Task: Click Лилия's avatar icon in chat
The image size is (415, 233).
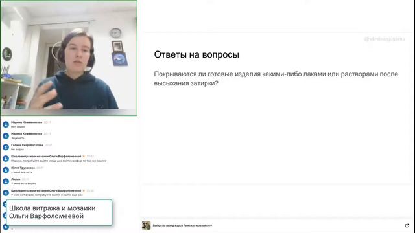Action: 6,181
